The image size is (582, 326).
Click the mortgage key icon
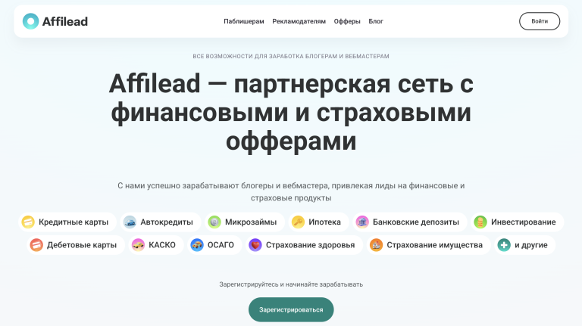pos(298,222)
